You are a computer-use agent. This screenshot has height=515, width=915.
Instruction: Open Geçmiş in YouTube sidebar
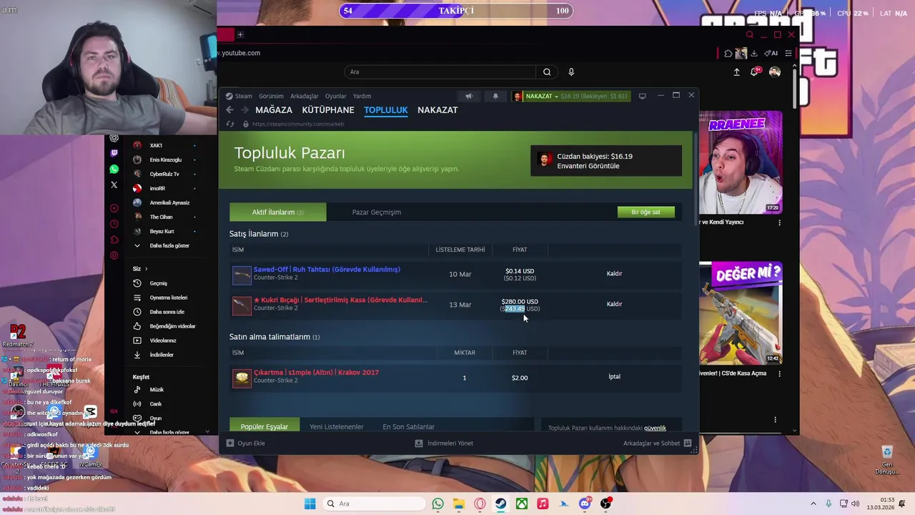pos(150,283)
